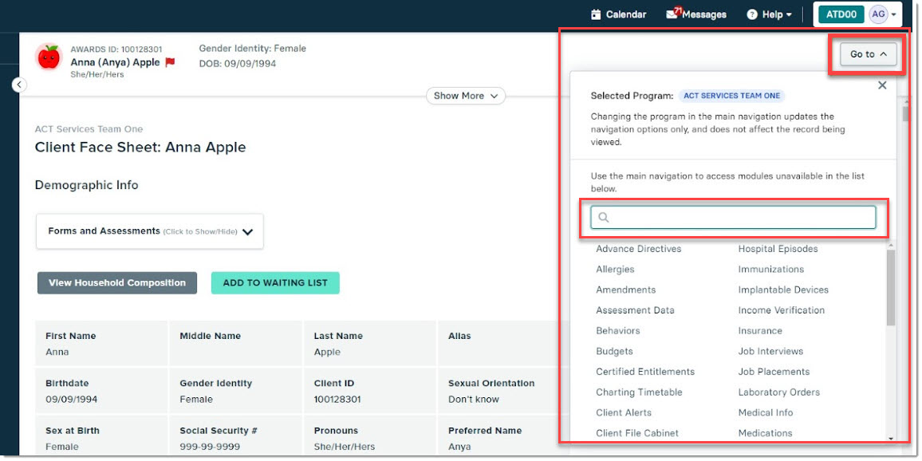Open Client File Cabinet module
Screen dimensions: 922x461
637,433
